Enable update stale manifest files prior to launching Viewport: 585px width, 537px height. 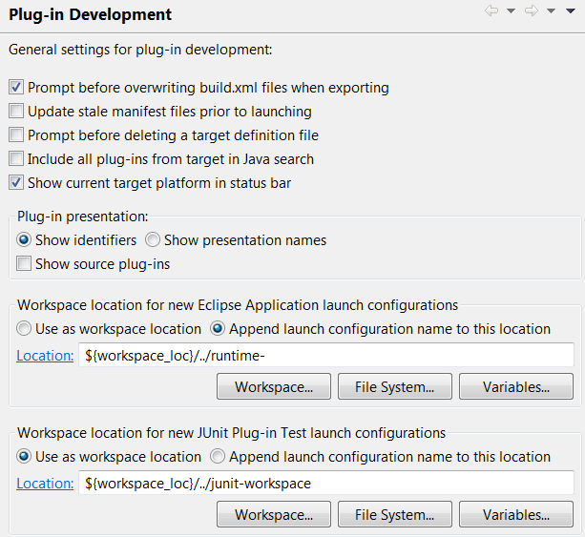click(x=16, y=112)
